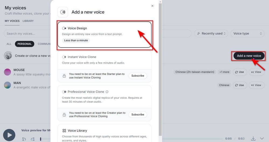Select the Professional Voice Clone card title
269x142 pixels.
click(x=86, y=92)
